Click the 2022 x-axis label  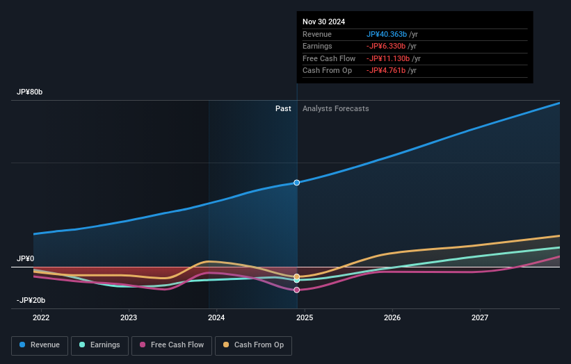[x=41, y=318]
